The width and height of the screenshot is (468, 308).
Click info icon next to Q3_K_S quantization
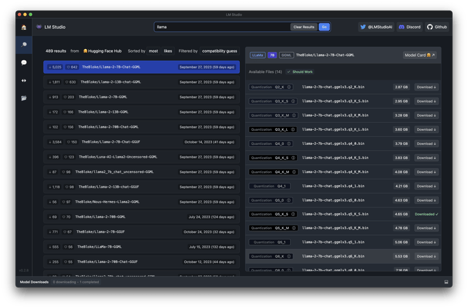[x=293, y=101]
